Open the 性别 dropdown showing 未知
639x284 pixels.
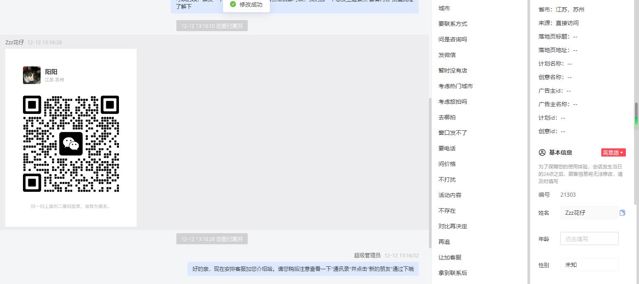pyautogui.click(x=589, y=265)
